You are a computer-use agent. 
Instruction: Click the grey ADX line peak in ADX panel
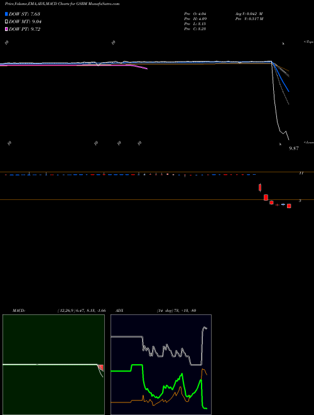coord(204,328)
